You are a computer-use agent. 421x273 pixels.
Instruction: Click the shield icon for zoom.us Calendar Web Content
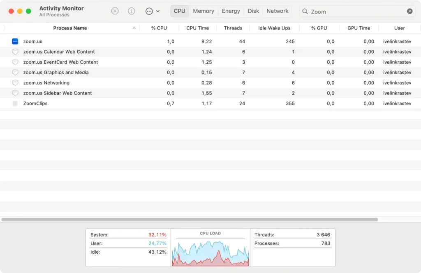(x=15, y=52)
